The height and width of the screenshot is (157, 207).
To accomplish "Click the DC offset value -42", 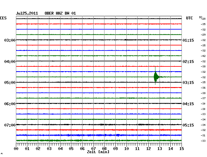I will click(203, 56).
